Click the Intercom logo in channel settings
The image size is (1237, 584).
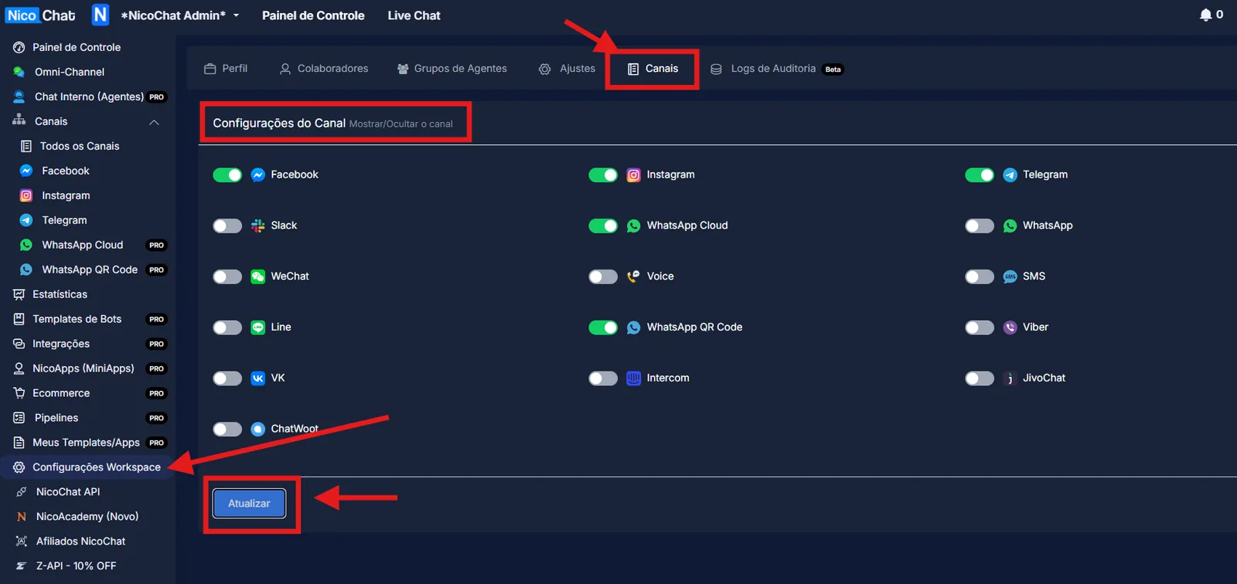point(634,379)
